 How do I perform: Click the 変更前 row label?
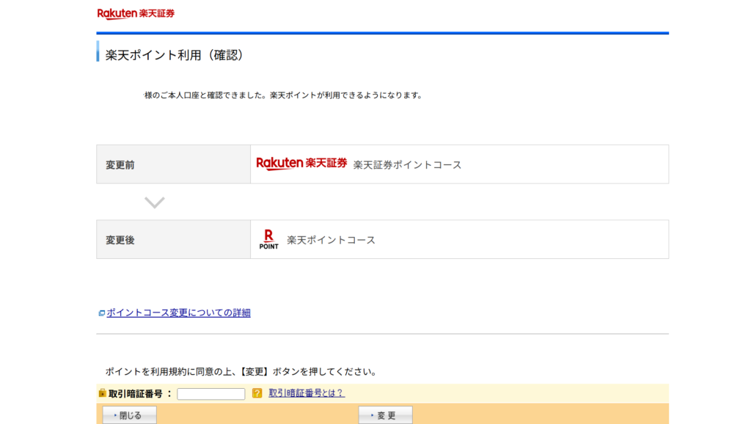[120, 165]
